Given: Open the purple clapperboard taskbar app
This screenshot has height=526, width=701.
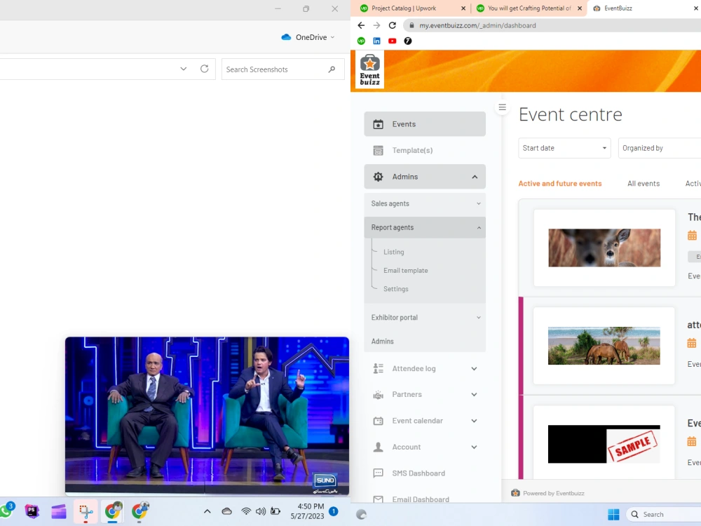Looking at the screenshot, I should tap(59, 511).
